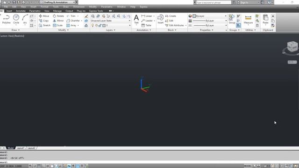Screen dimensions: 299x168
Task: Click the Measure tool in Utilities
Action: pos(248,20)
